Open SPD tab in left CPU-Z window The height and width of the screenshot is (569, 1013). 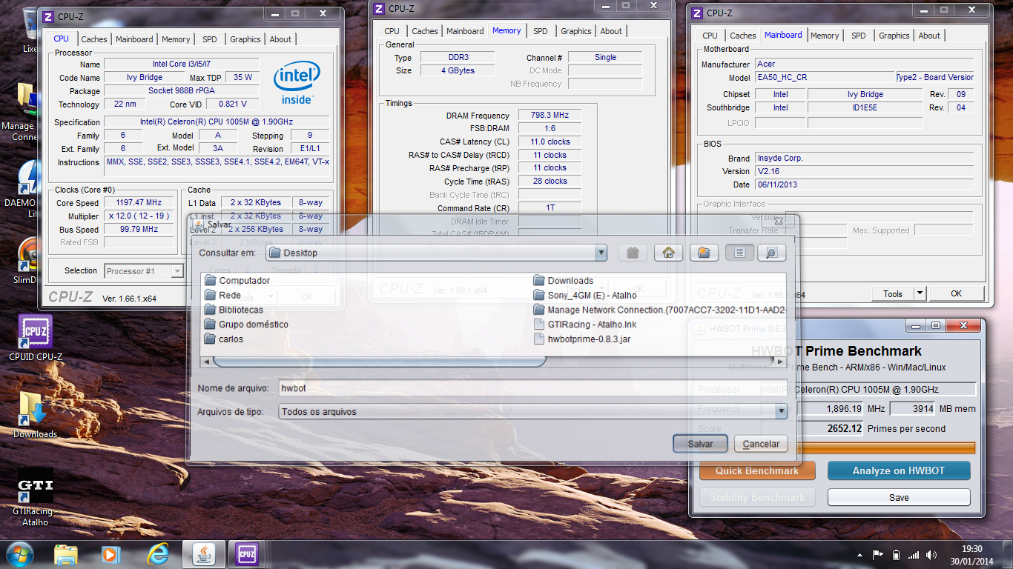coord(210,39)
